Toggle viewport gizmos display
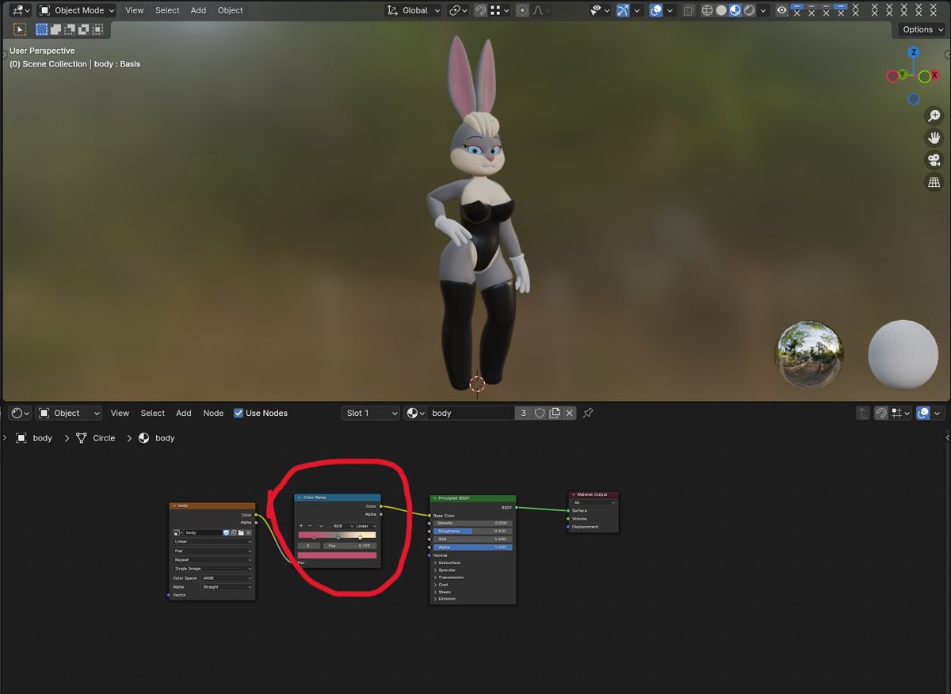951x694 pixels. (x=623, y=10)
